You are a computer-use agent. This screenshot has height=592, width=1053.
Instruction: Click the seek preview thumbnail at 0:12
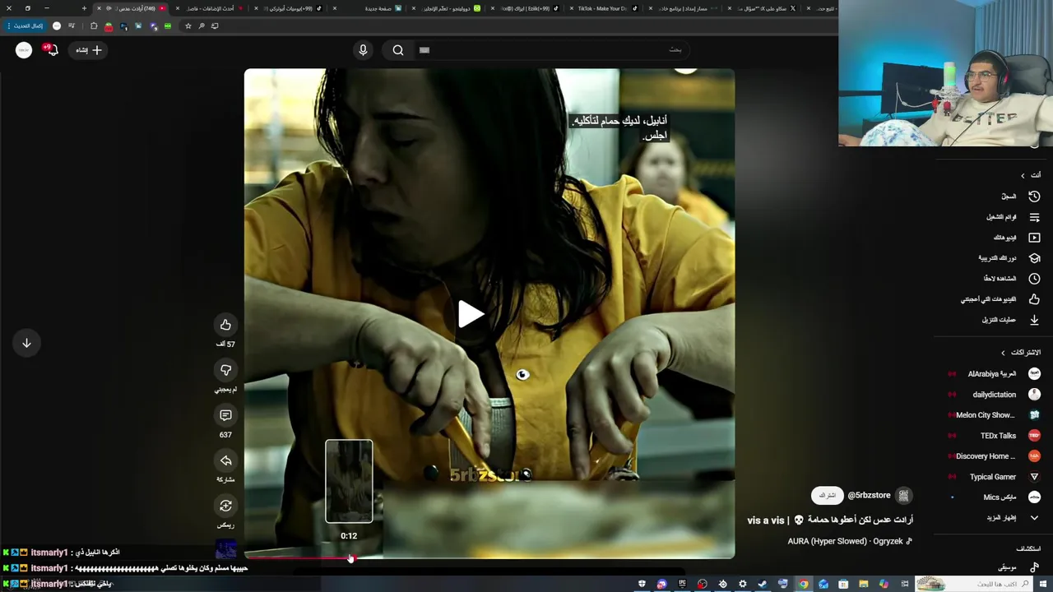[349, 481]
